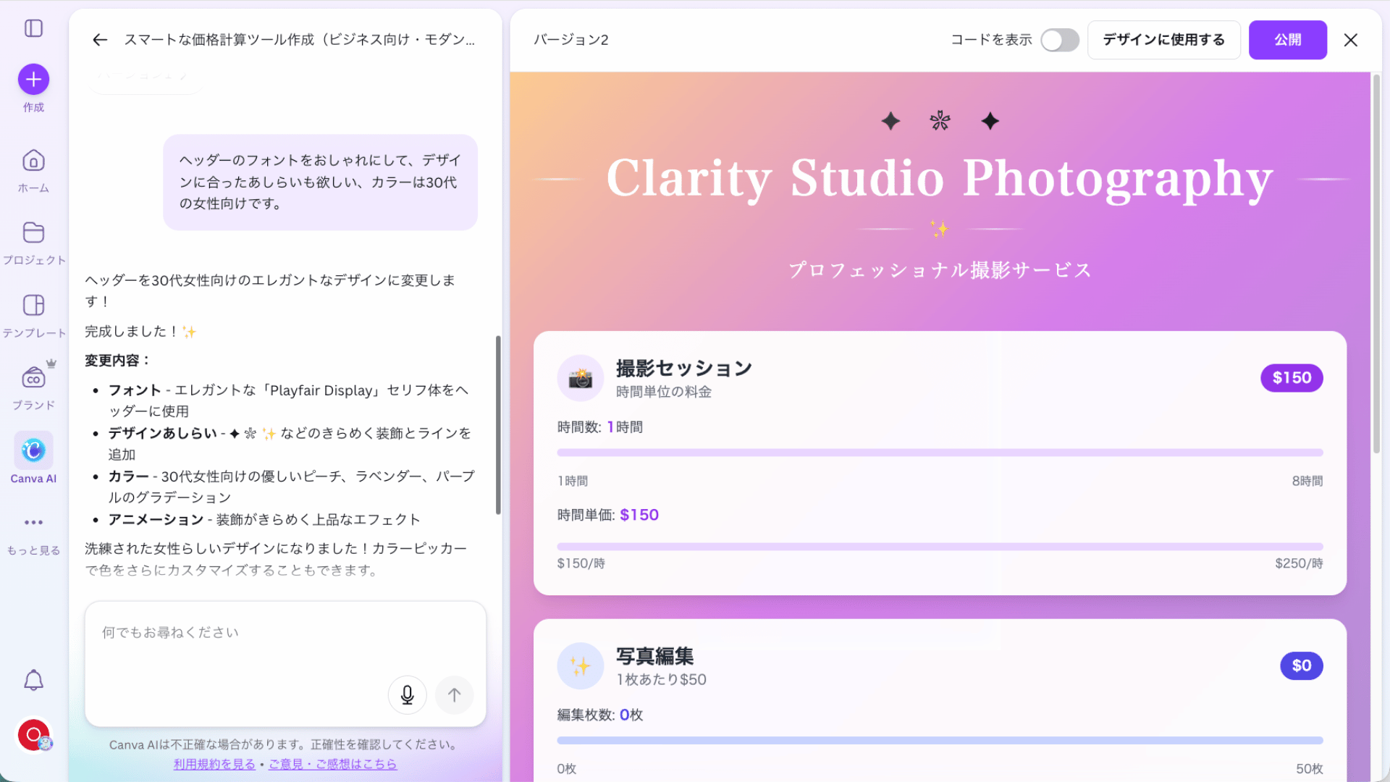Image resolution: width=1390 pixels, height=782 pixels.
Task: Open the ご意見・ご感想はこちら feedback link
Action: coord(333,764)
